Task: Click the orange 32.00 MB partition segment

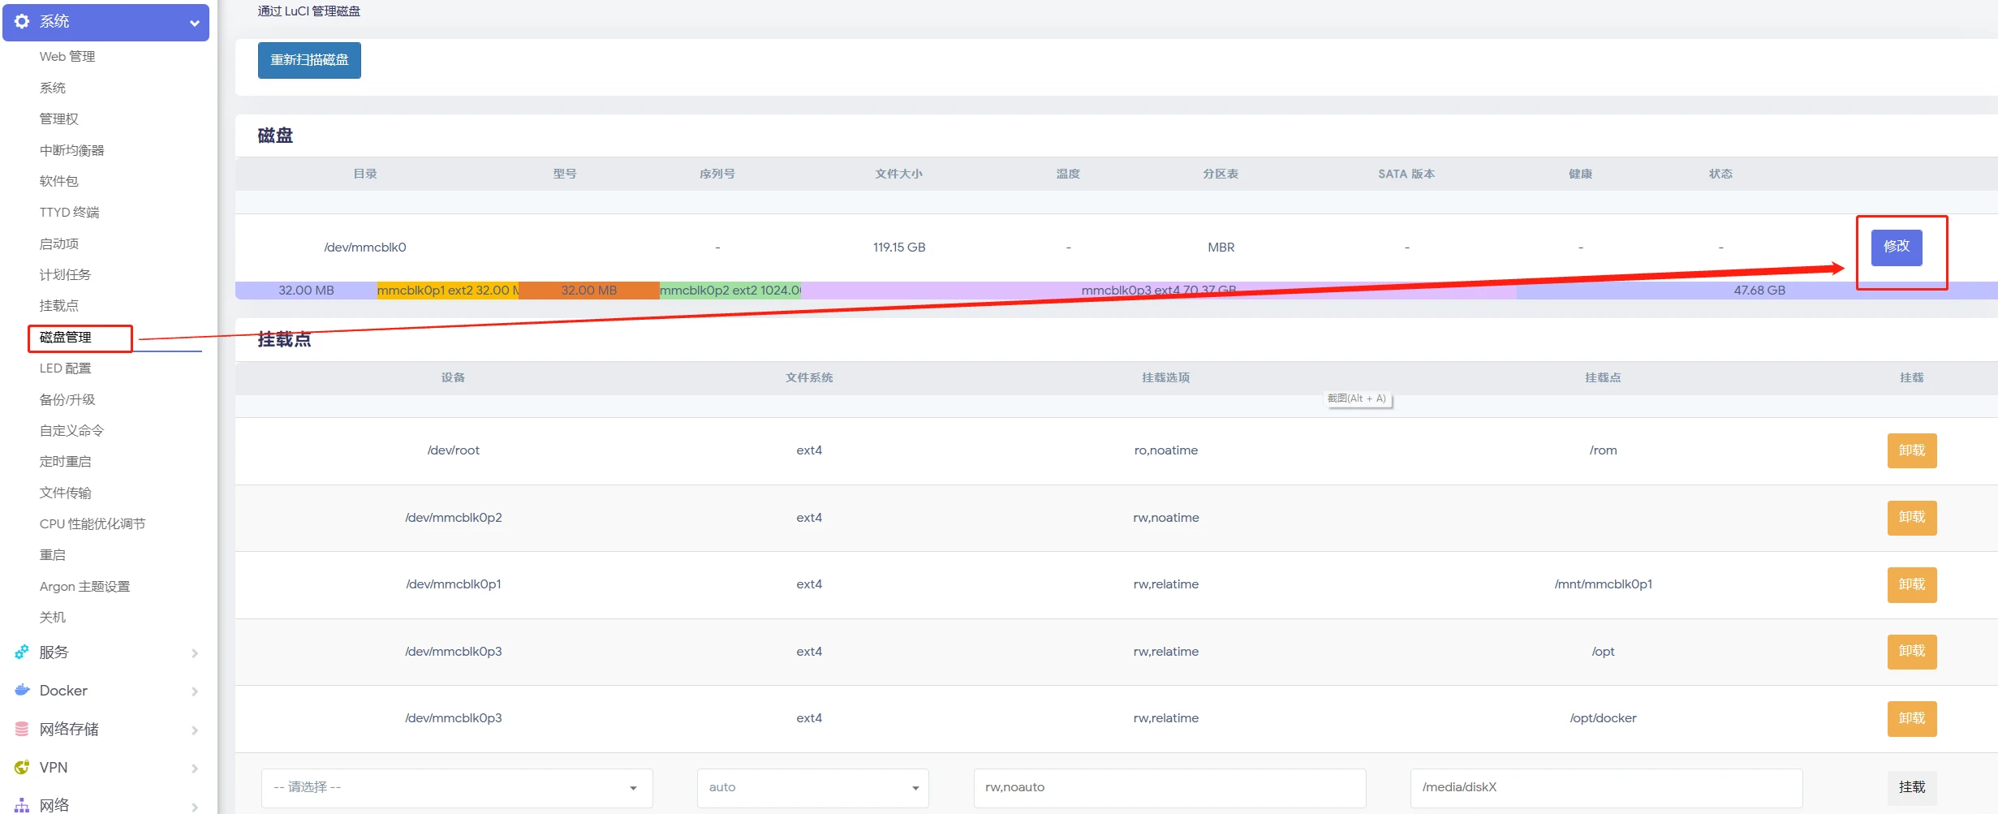Action: click(x=589, y=291)
